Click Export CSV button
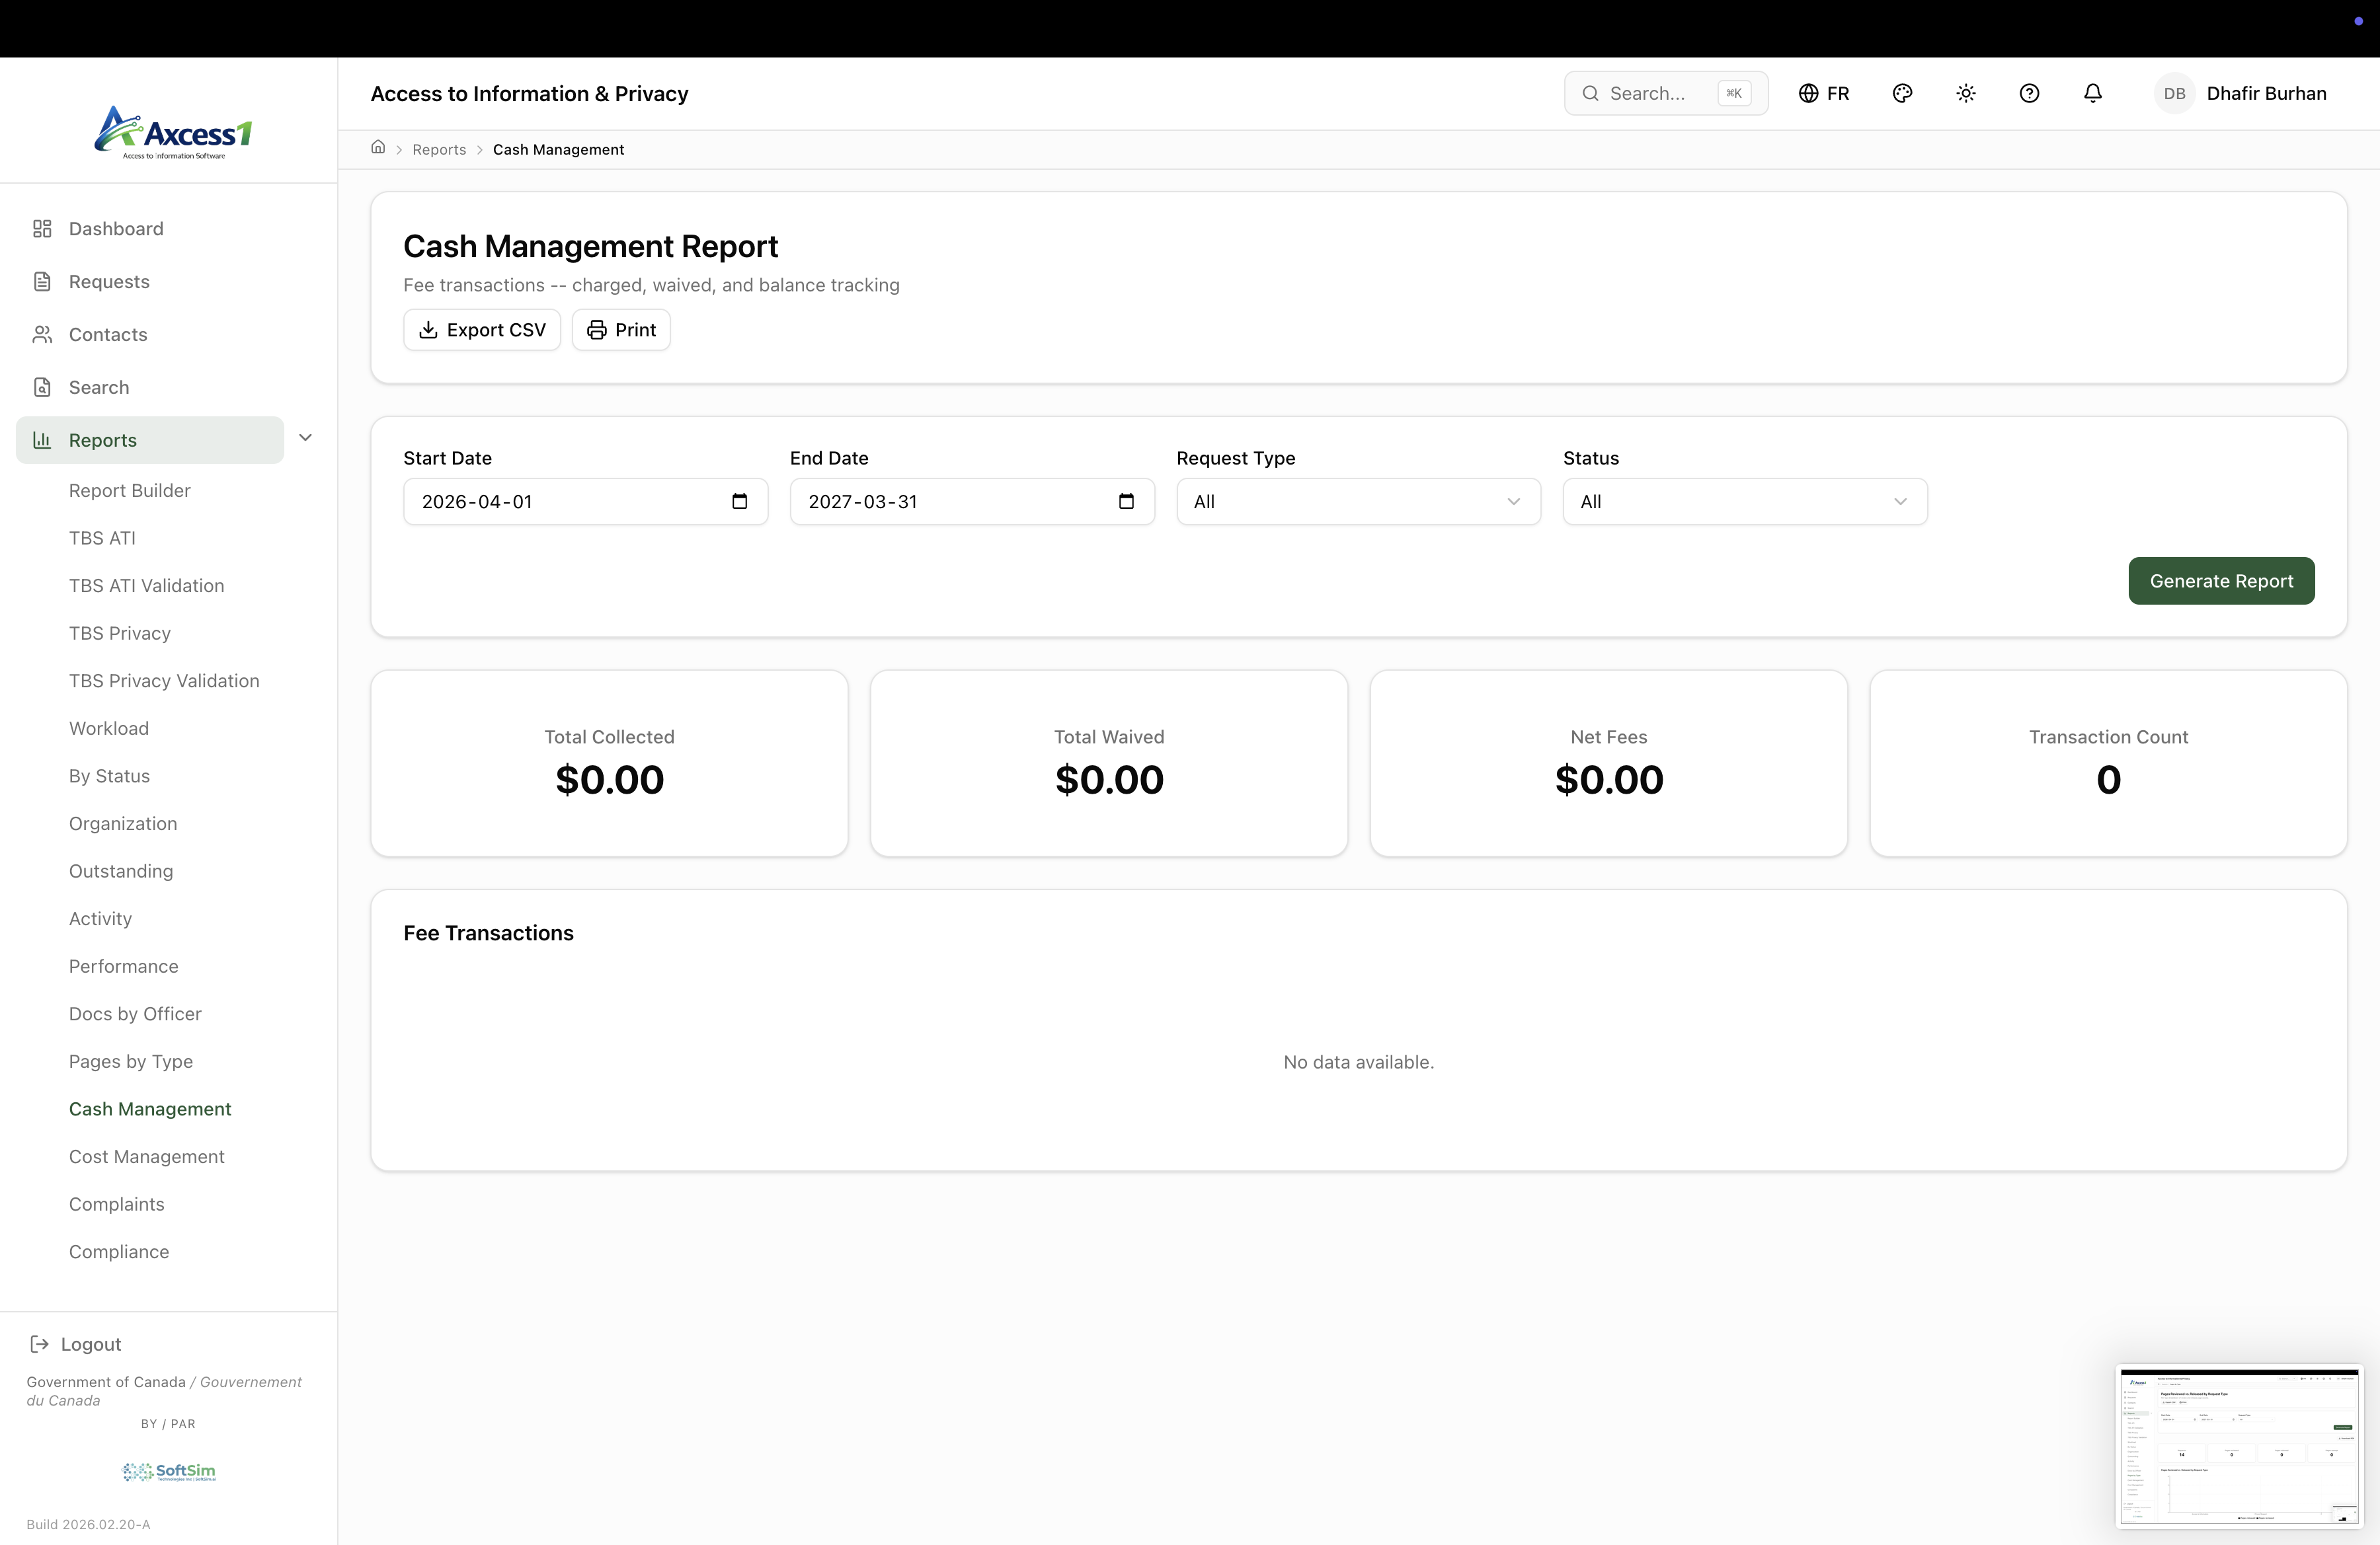The width and height of the screenshot is (2380, 1545). (x=482, y=330)
